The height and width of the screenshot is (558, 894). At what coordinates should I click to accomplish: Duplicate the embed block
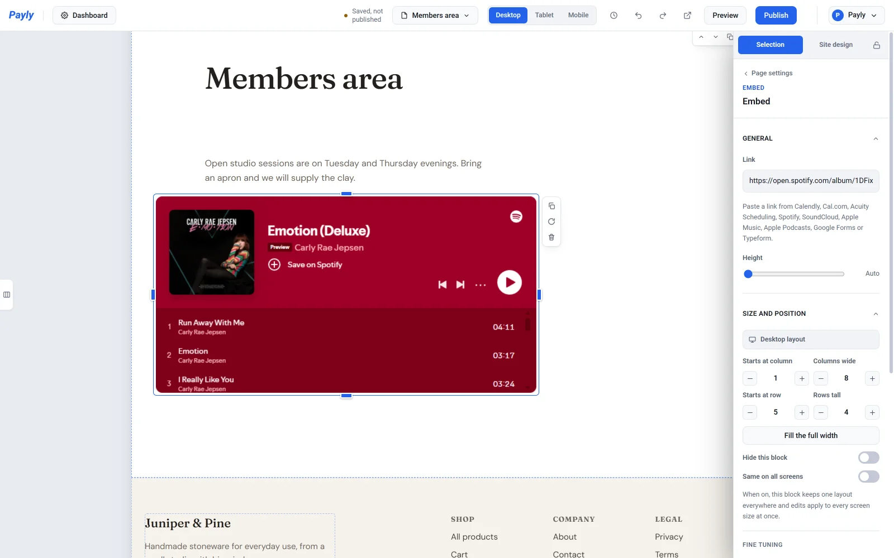[551, 206]
